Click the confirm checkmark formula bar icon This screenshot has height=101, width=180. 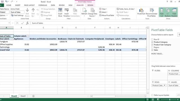point(22,23)
